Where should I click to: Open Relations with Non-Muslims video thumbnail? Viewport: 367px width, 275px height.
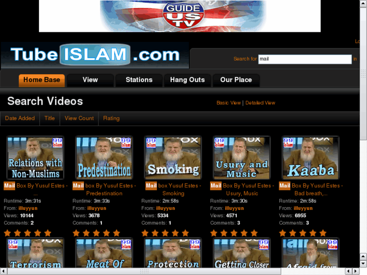pyautogui.click(x=35, y=158)
